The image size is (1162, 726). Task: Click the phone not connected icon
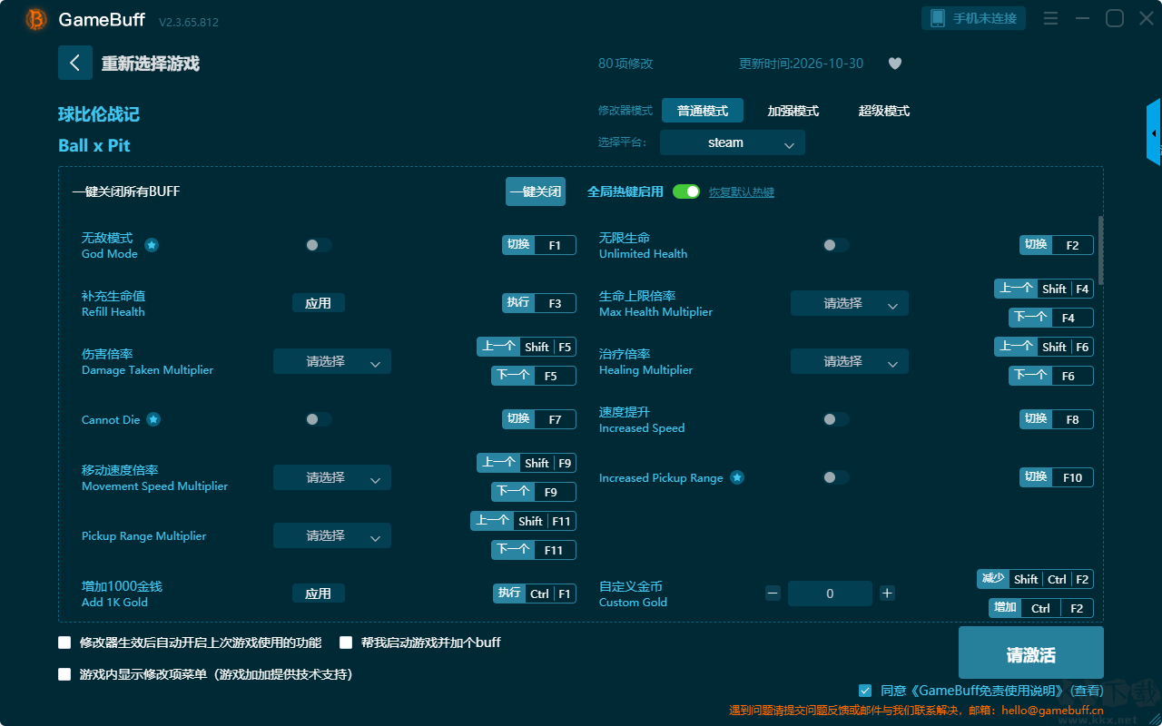point(937,18)
